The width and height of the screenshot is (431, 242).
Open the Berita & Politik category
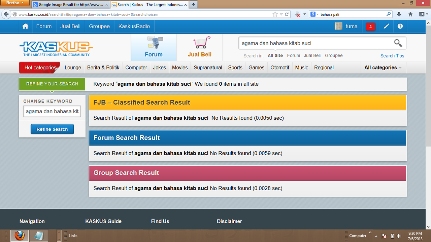(x=103, y=68)
